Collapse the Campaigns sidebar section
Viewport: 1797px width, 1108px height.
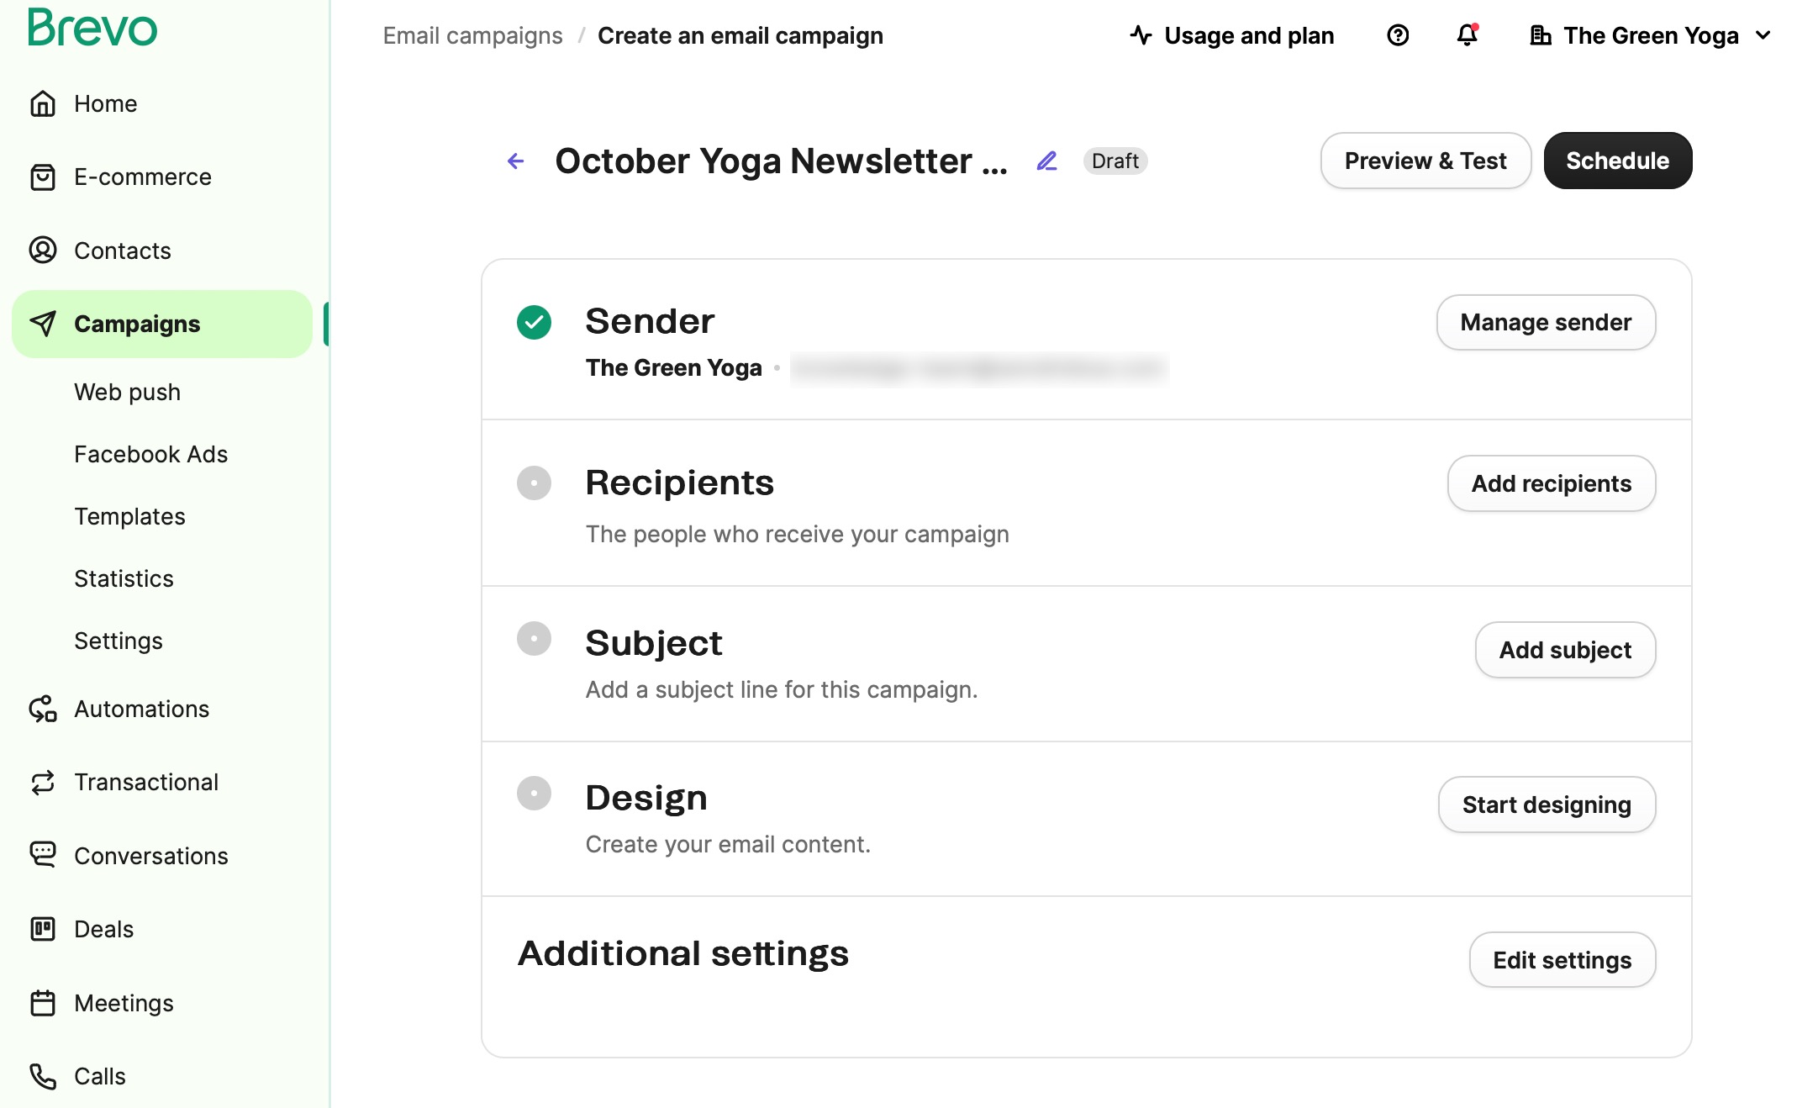(161, 324)
